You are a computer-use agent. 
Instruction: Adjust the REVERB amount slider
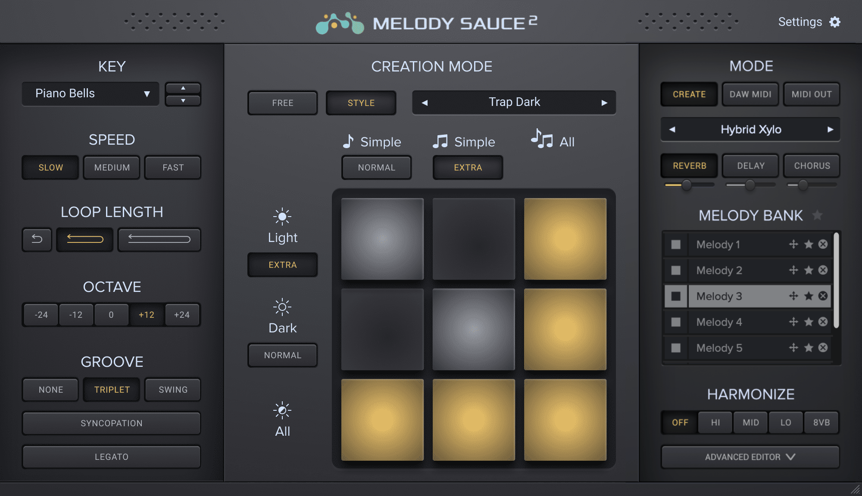(687, 186)
